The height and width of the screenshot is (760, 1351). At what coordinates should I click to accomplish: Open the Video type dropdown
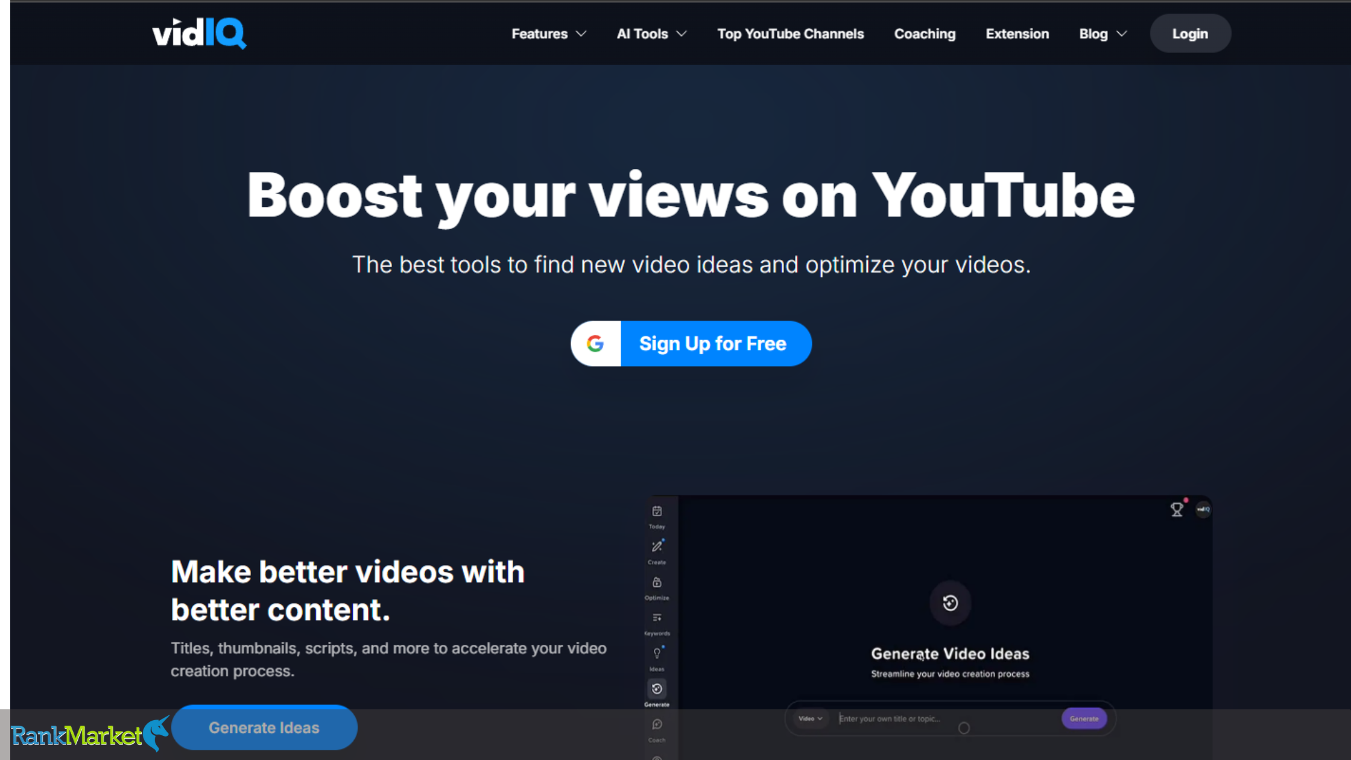click(x=810, y=718)
